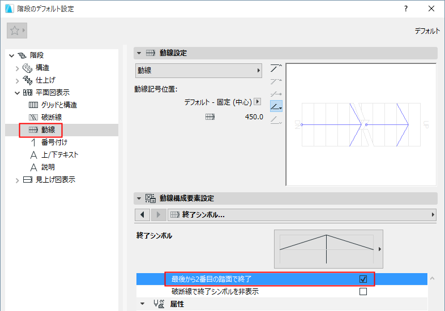445x311 pixels.
Task: Go to previous component page arrow
Action: 143,215
